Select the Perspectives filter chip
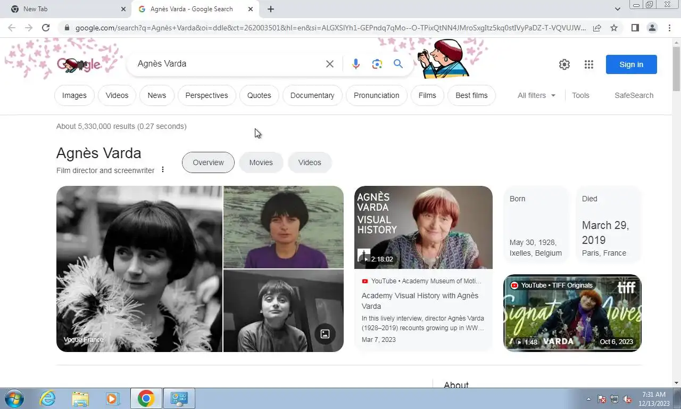This screenshot has width=681, height=409. coord(207,95)
